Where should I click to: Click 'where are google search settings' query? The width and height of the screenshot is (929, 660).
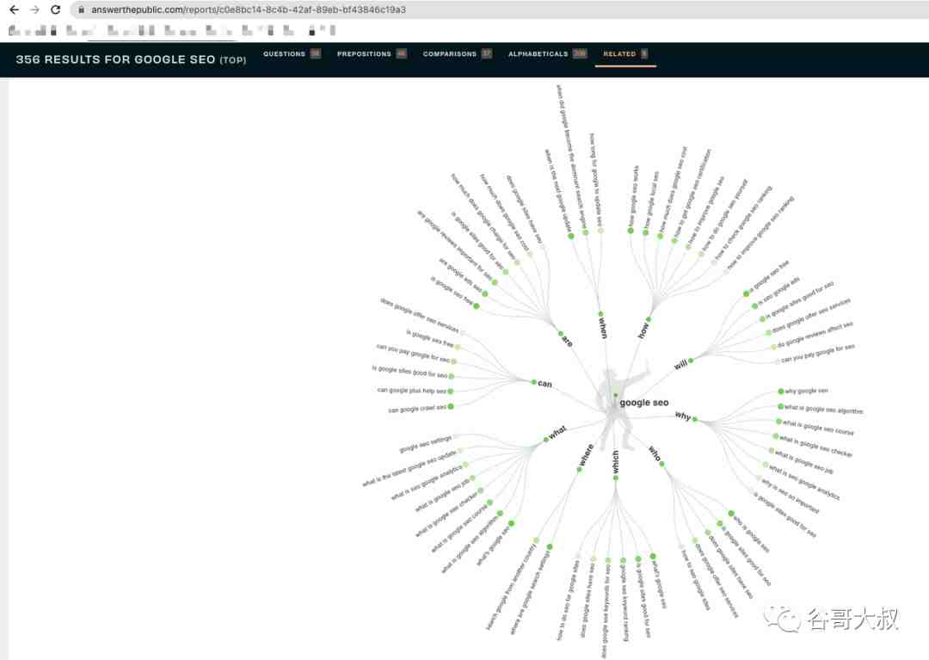pyautogui.click(x=530, y=590)
